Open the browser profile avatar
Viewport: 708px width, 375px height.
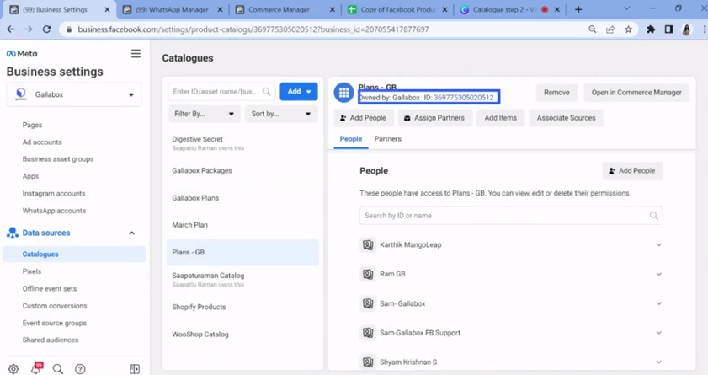(687, 29)
